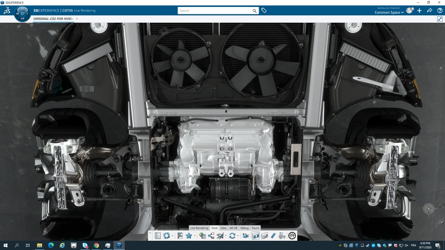This screenshot has height=250, width=445.
Task: Click the tree structure icon
Action: click(211, 236)
